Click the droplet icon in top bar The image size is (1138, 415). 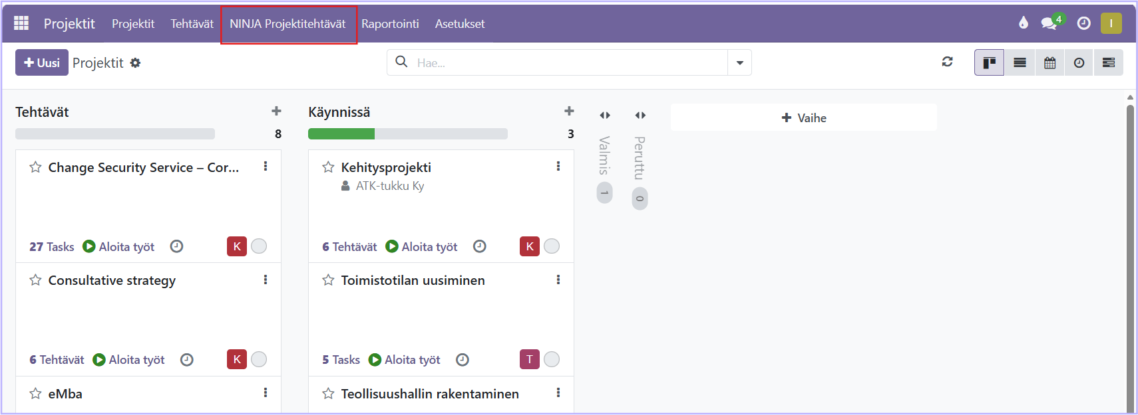[x=1023, y=23]
